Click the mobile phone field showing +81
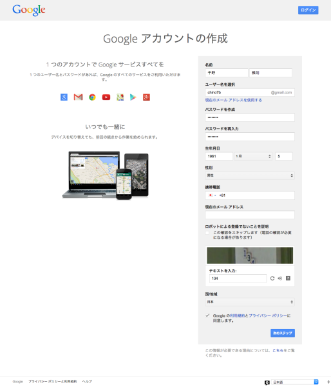Image resolution: width=331 pixels, height=387 pixels. [x=250, y=195]
